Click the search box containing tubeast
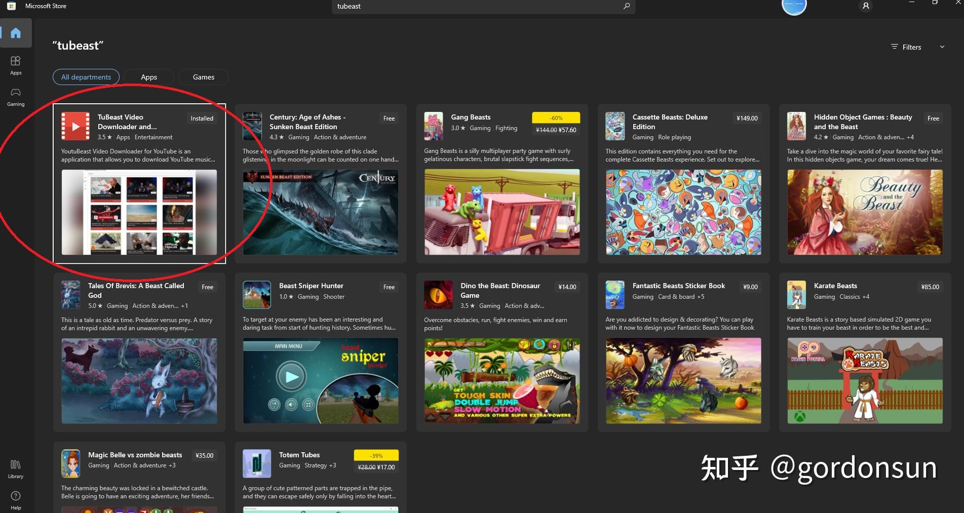The image size is (964, 513). pyautogui.click(x=476, y=6)
